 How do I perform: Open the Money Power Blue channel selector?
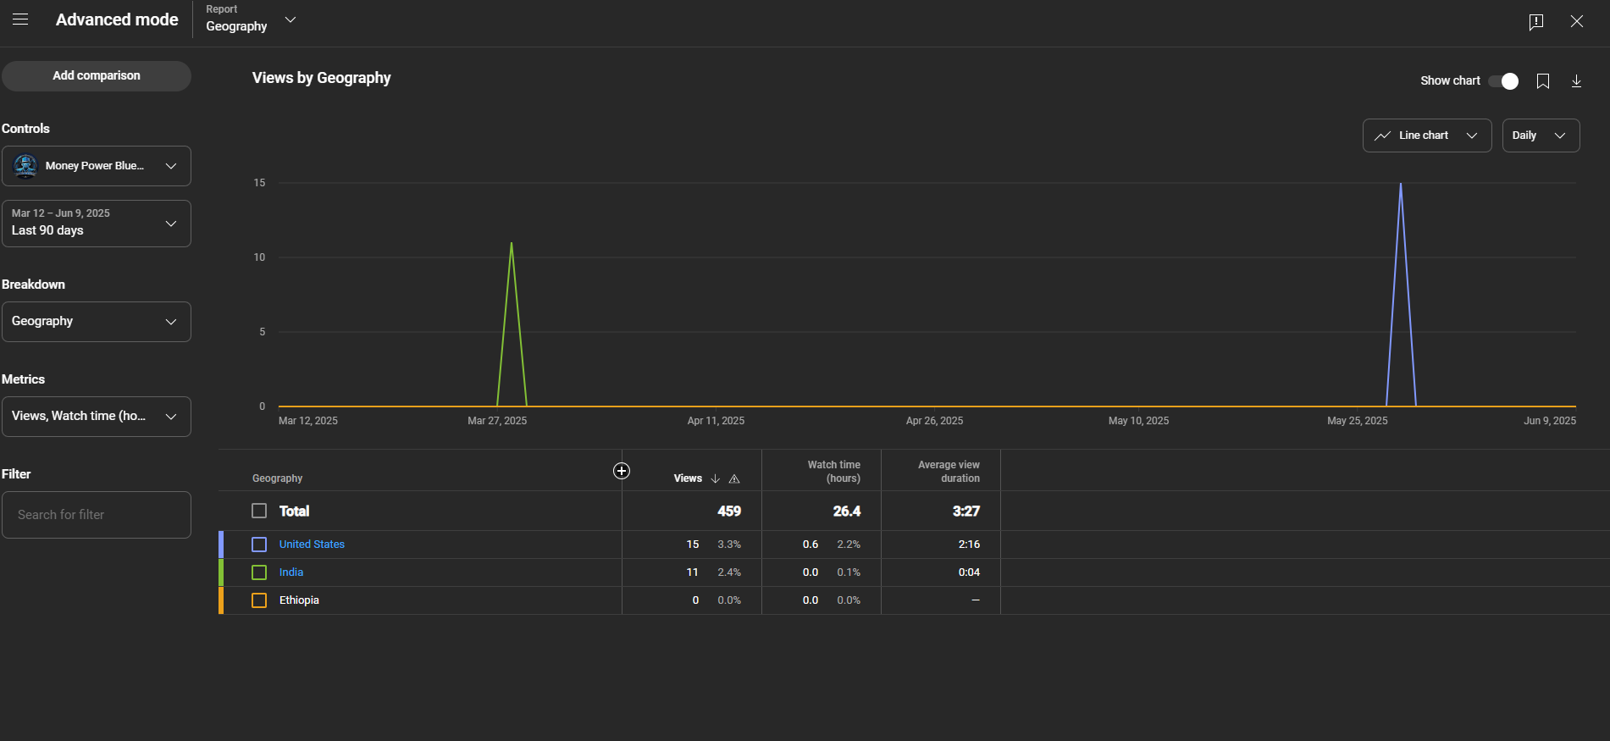tap(97, 166)
